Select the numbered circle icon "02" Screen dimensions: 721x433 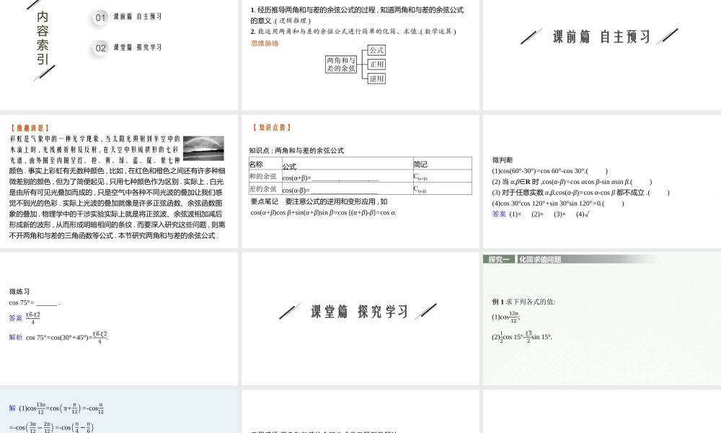click(99, 48)
